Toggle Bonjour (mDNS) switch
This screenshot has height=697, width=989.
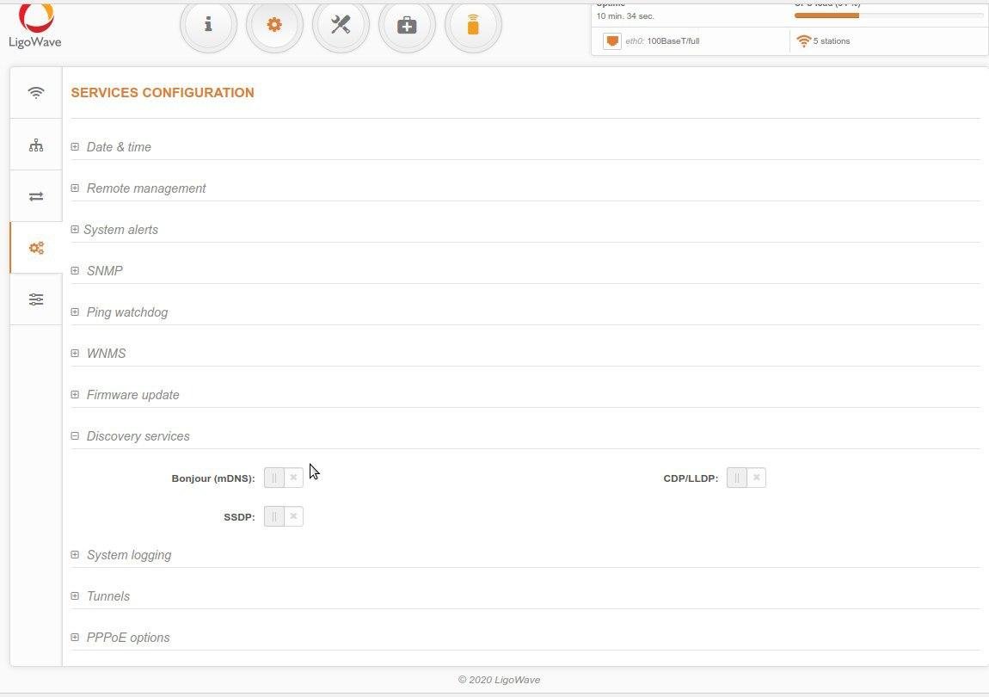tap(284, 478)
